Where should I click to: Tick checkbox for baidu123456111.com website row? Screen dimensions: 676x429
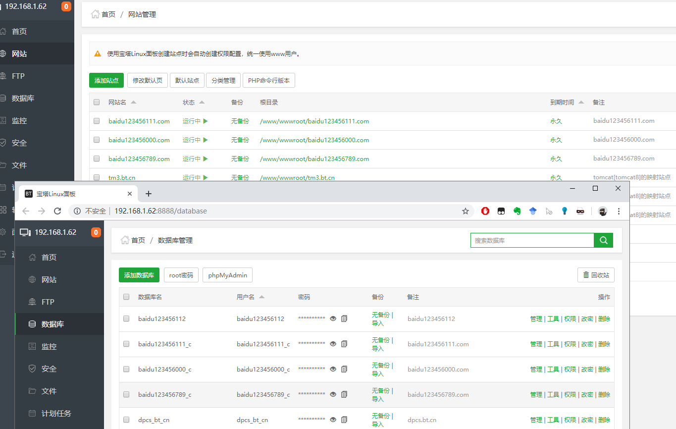97,121
